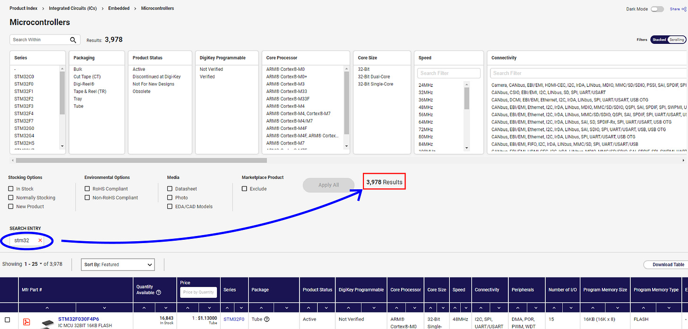The height and width of the screenshot is (329, 688).
Task: Check the Datasheet media option
Action: tap(170, 189)
